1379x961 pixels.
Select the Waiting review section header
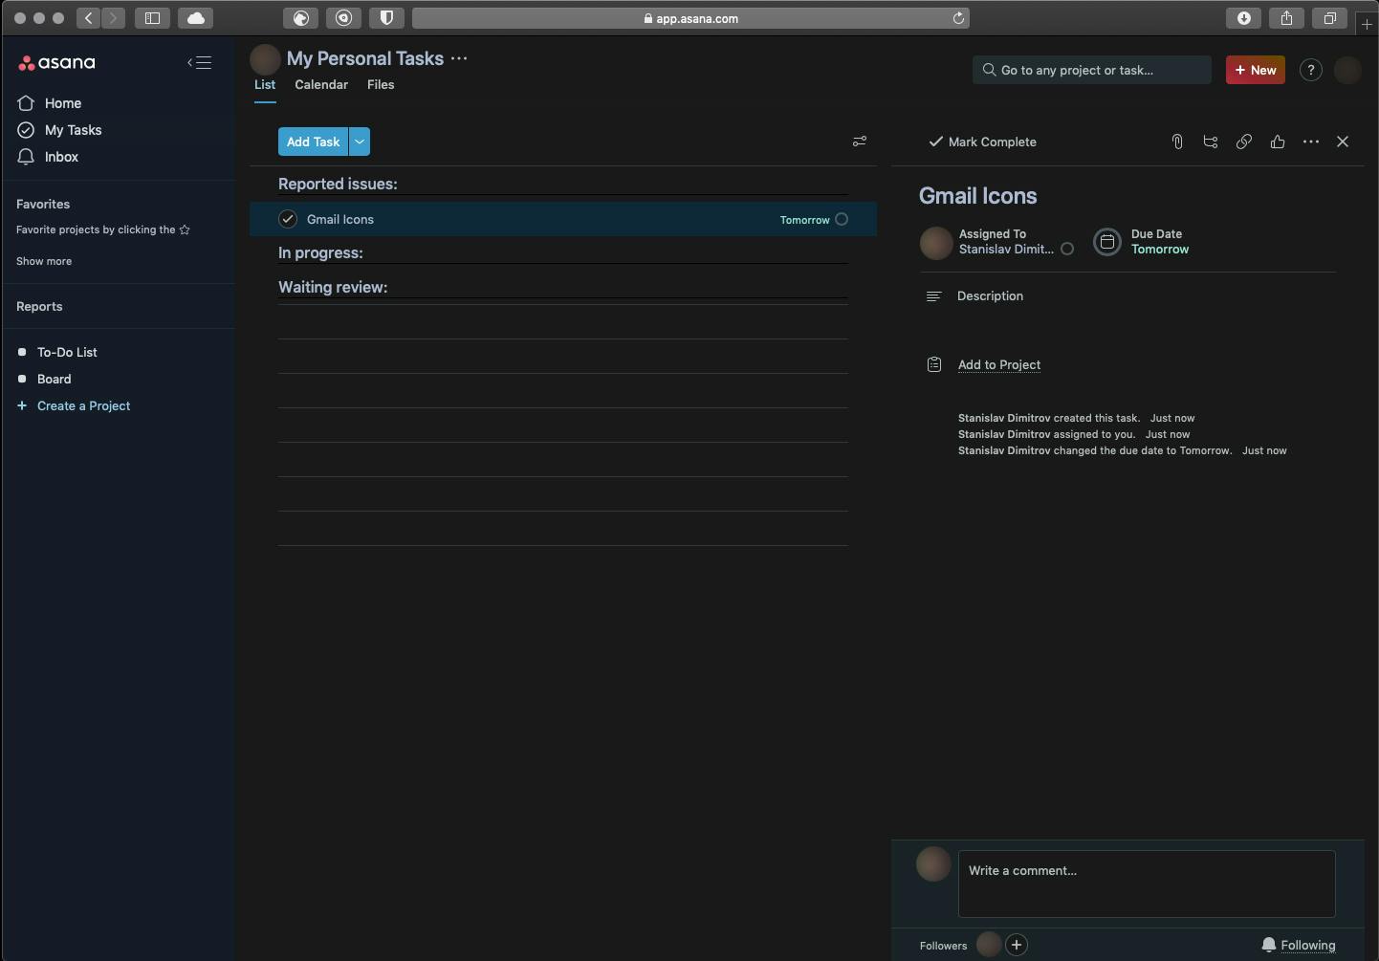[333, 287]
